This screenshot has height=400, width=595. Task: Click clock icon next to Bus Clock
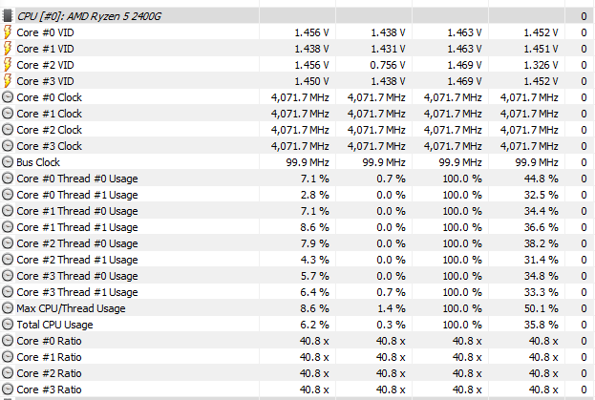point(8,162)
